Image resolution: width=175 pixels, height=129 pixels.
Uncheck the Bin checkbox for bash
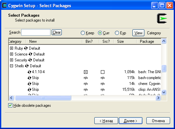click(x=86, y=72)
